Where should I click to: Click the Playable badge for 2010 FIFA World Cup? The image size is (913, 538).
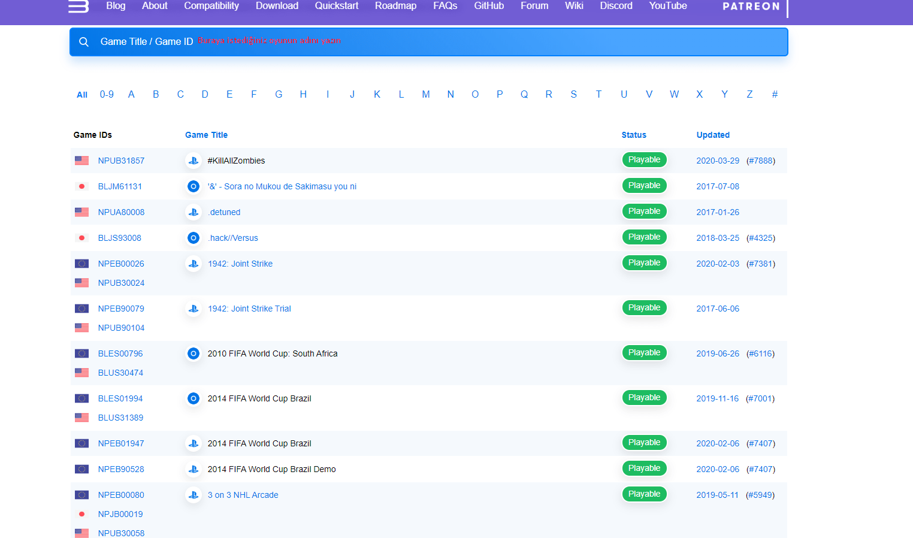pos(644,353)
